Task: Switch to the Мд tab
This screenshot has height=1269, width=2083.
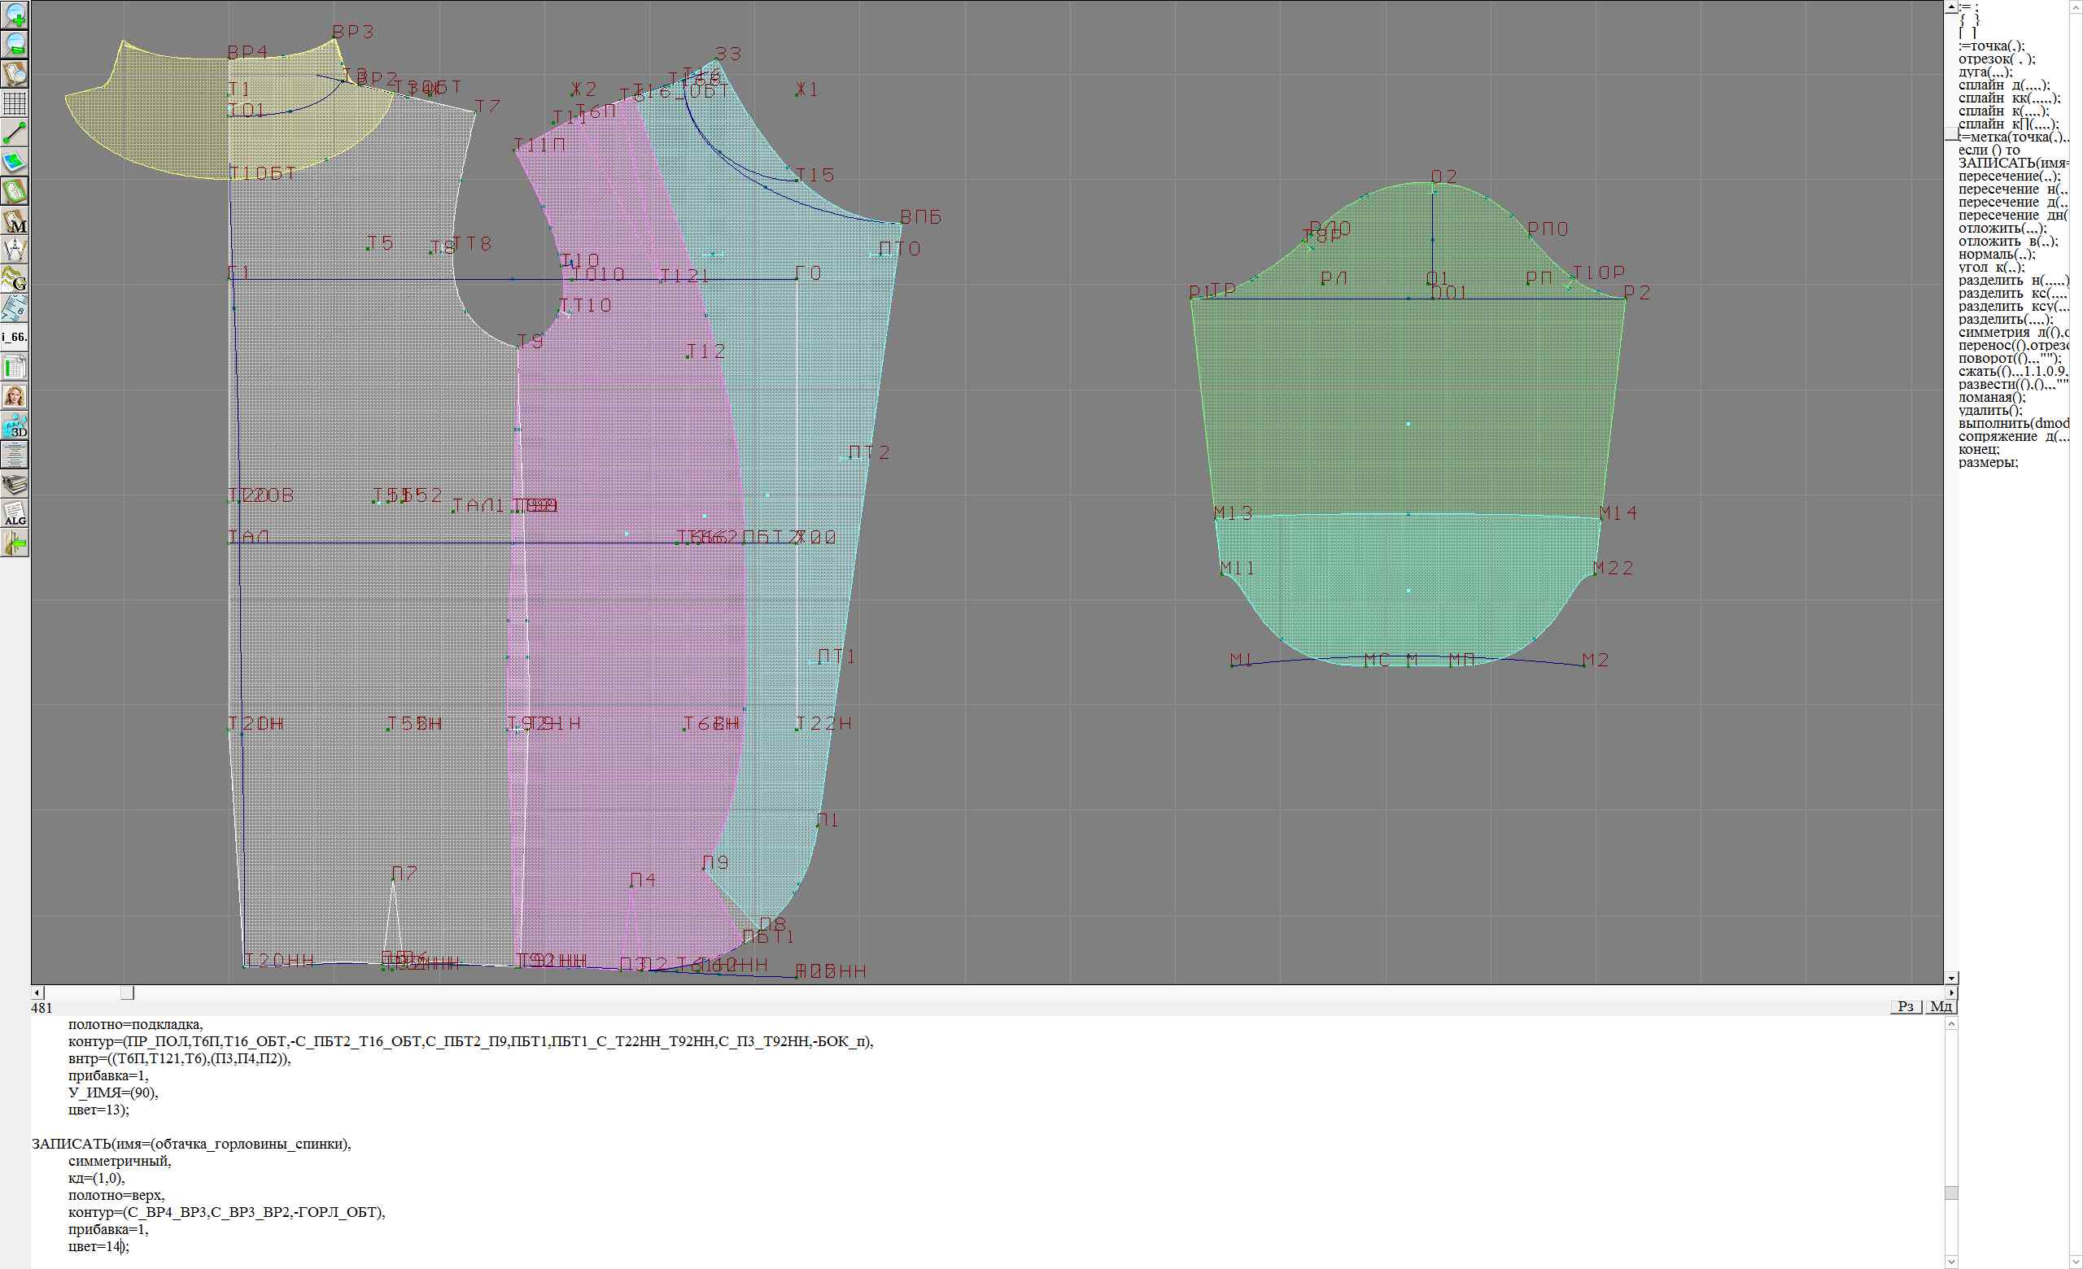Action: 1941,1006
